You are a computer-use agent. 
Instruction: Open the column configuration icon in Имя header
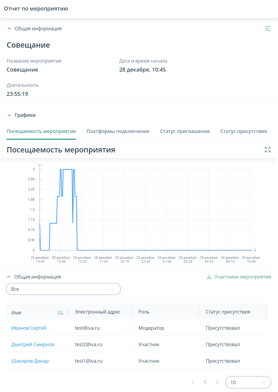click(60, 312)
